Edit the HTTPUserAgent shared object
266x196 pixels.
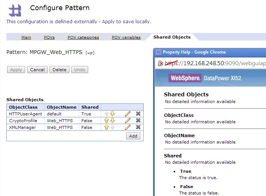(128, 114)
